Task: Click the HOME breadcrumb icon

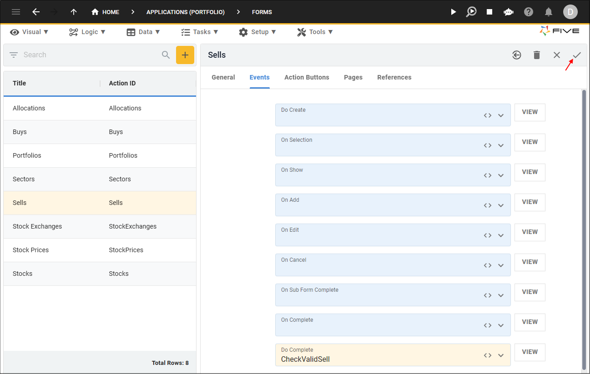Action: click(x=95, y=12)
